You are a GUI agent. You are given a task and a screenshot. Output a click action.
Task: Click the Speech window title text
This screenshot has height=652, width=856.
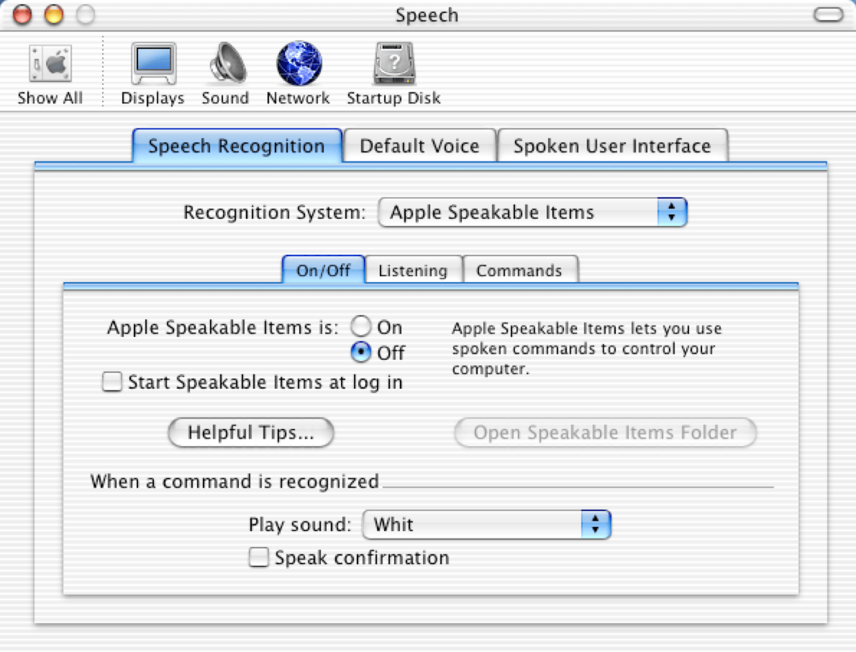point(427,15)
